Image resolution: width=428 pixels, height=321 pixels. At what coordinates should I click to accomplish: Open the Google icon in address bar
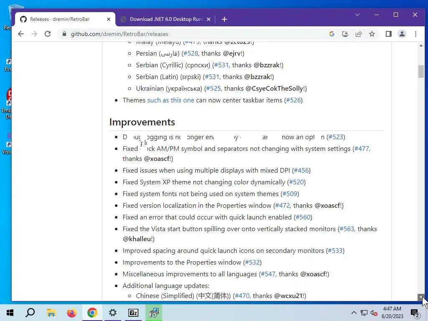331,34
